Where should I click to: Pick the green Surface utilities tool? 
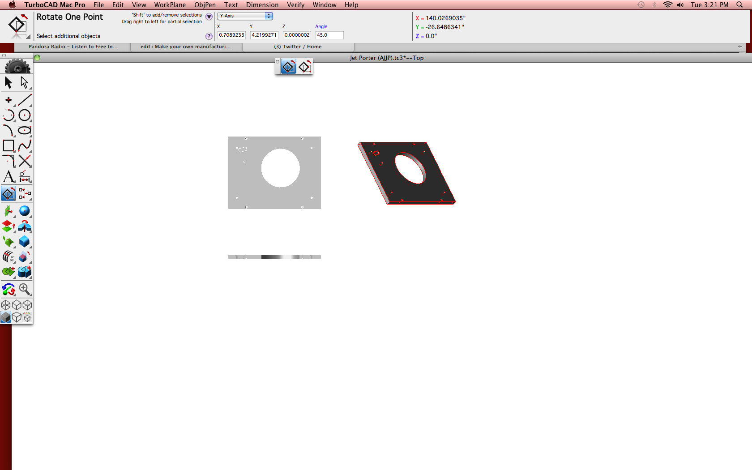point(9,242)
